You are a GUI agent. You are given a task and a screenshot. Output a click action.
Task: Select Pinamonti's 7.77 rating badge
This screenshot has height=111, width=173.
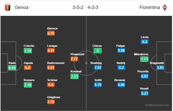pos(74,59)
